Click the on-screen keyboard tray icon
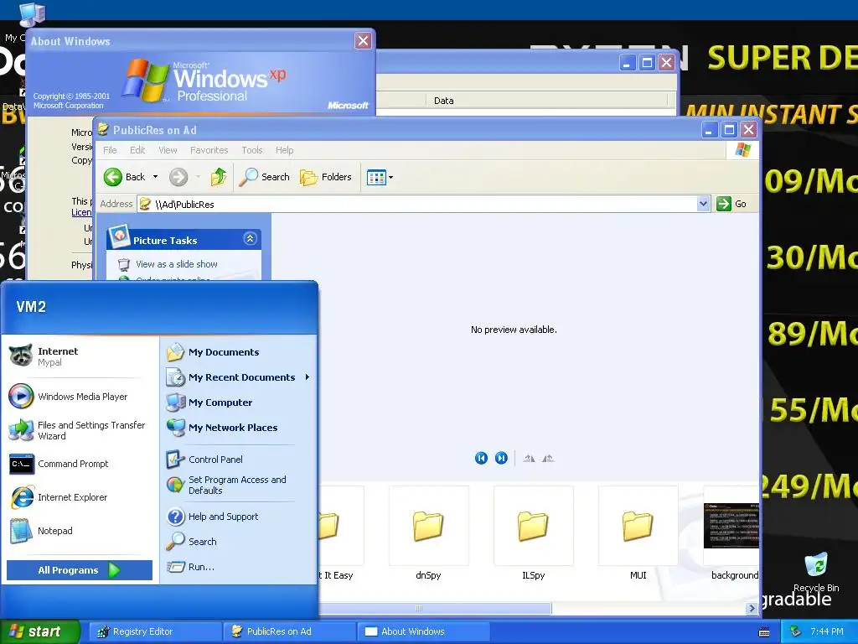Screen dimensions: 858x644 coord(764,631)
